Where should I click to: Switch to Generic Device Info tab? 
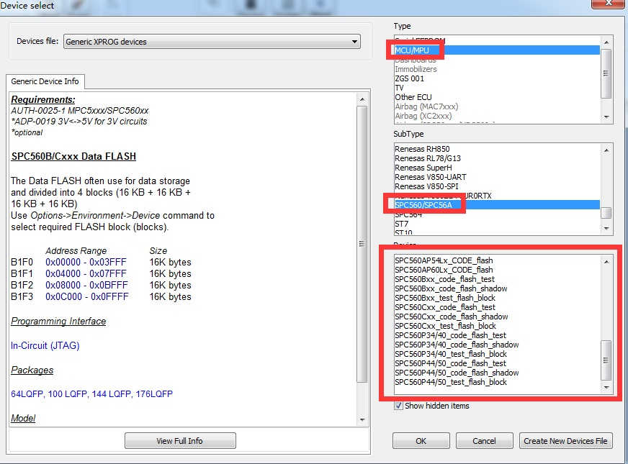(x=45, y=81)
